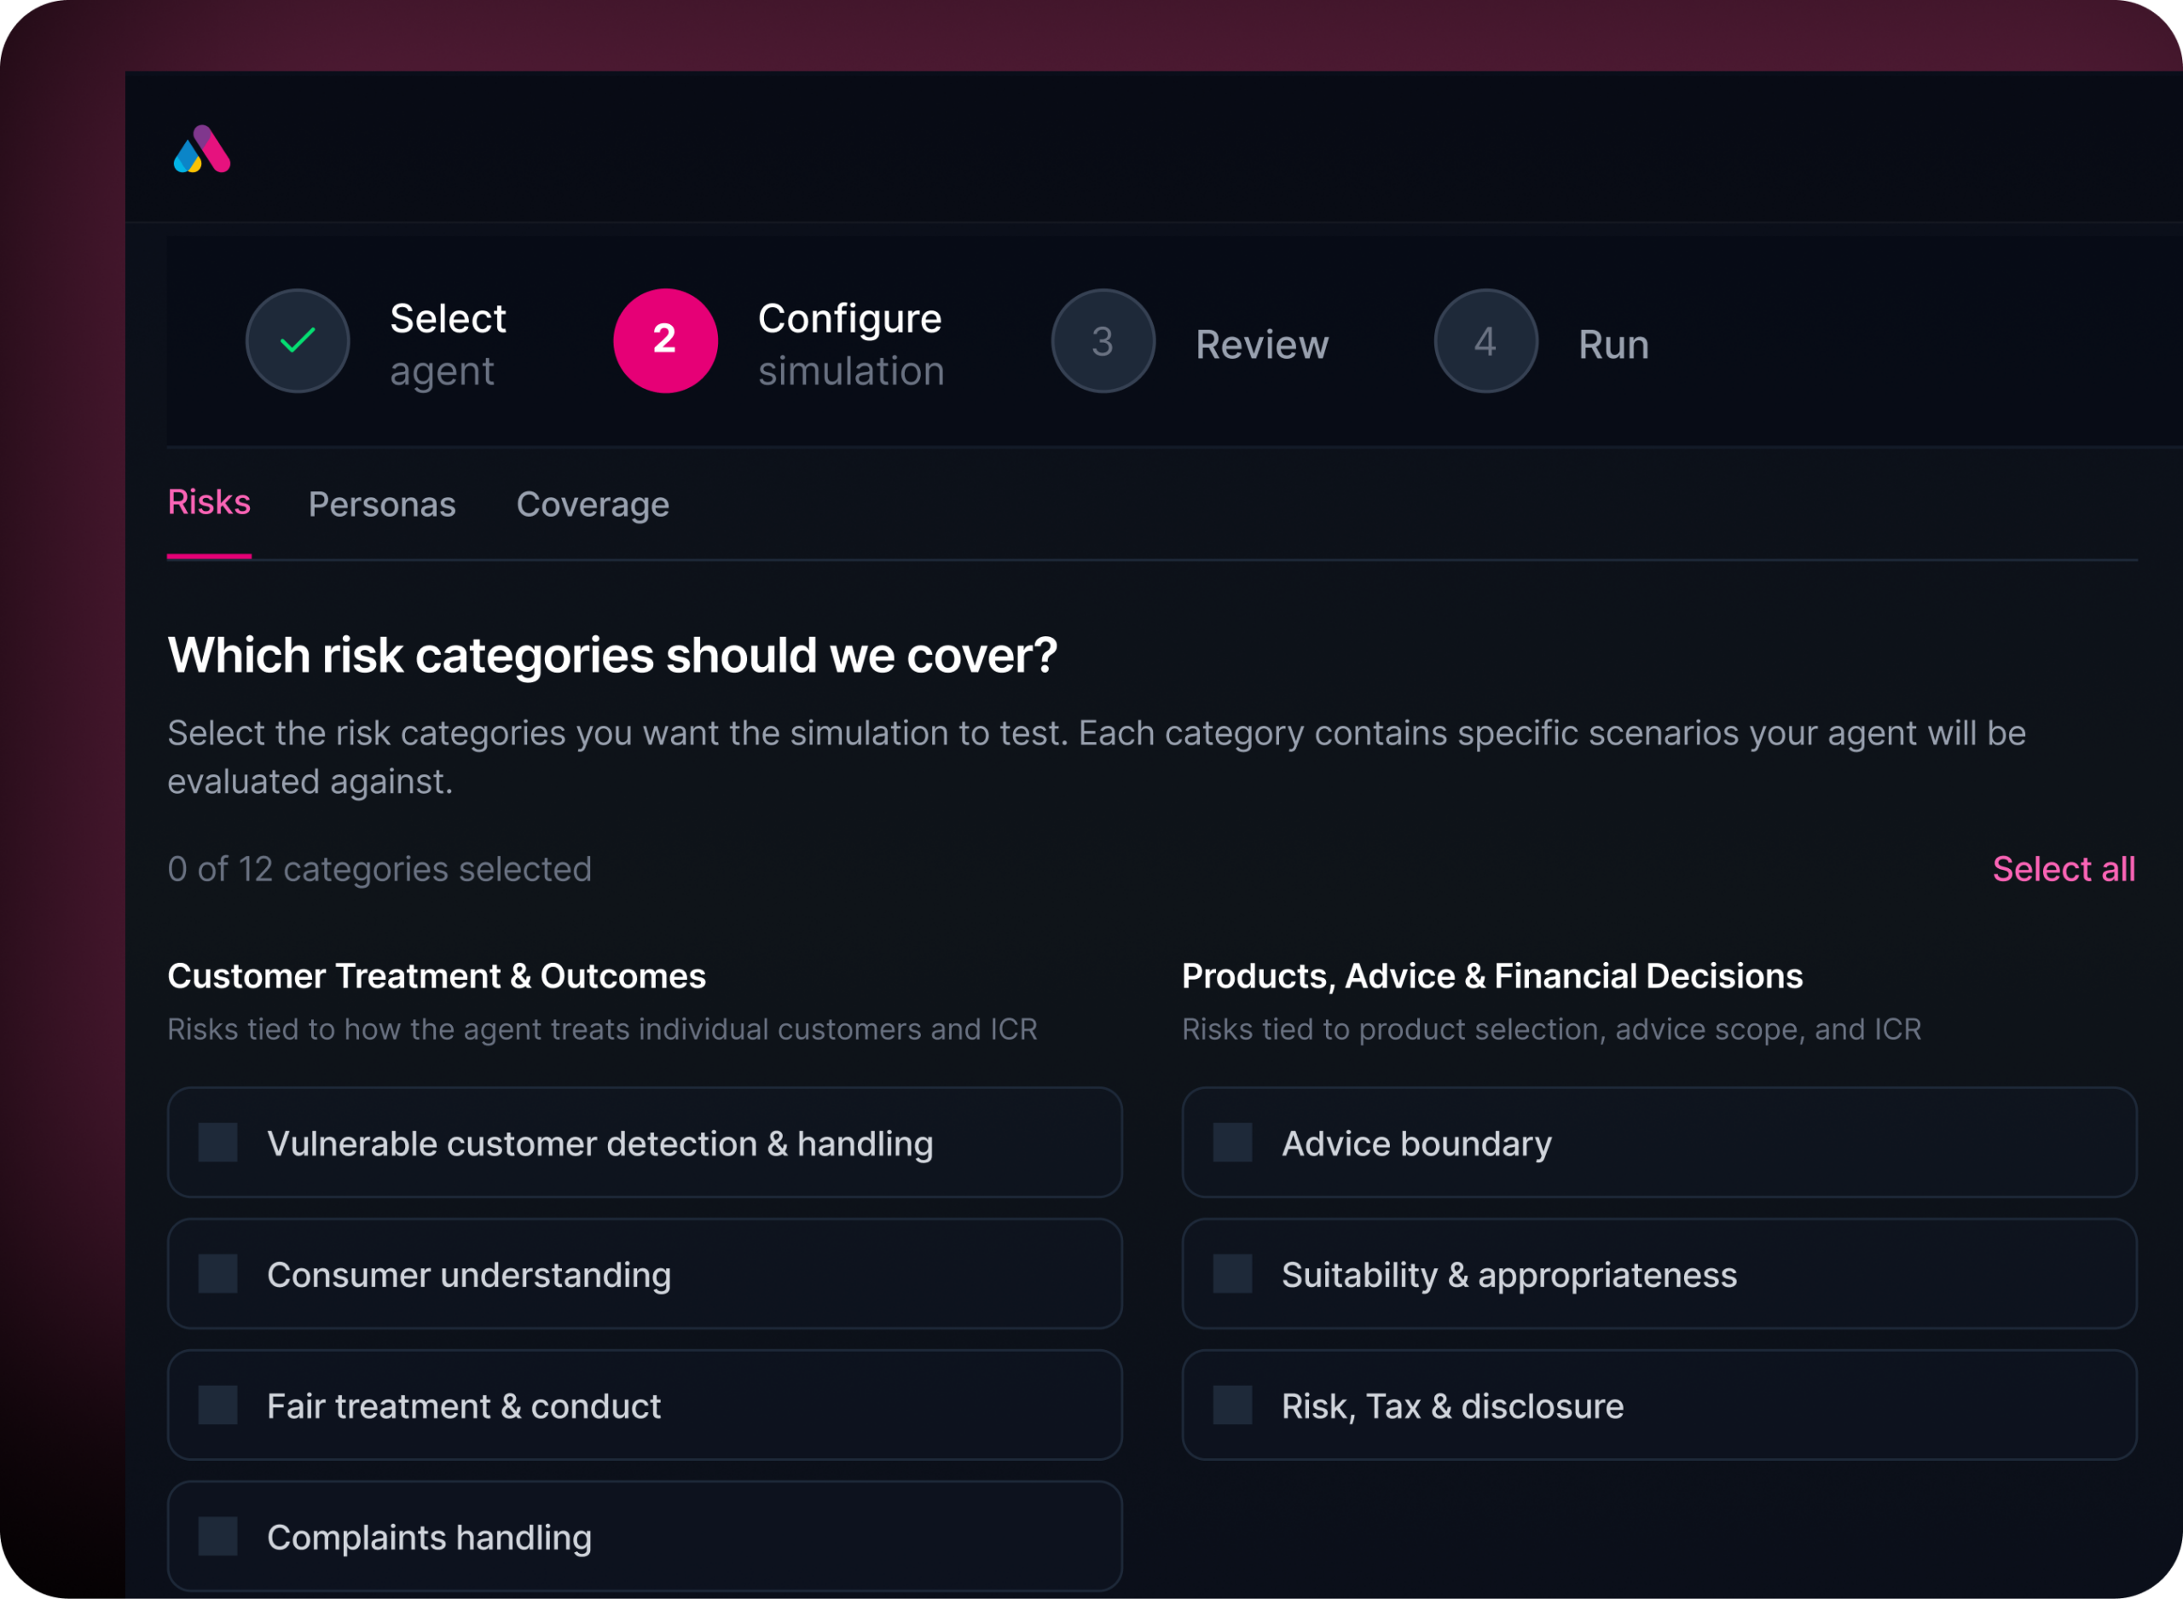Go to step 4 circle

[1485, 341]
